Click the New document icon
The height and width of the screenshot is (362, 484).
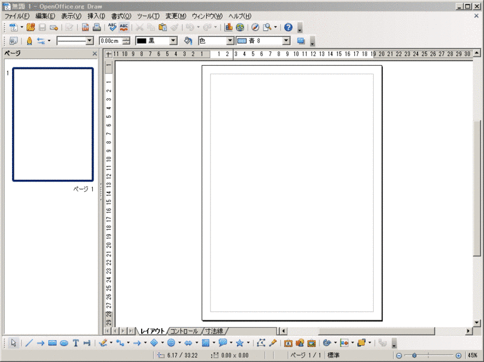(x=13, y=28)
